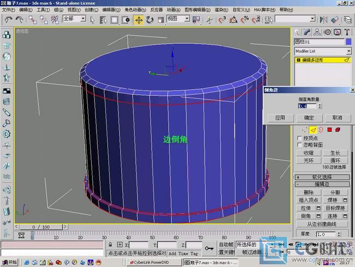Select the Bind to Space Warp tool

click(55, 20)
